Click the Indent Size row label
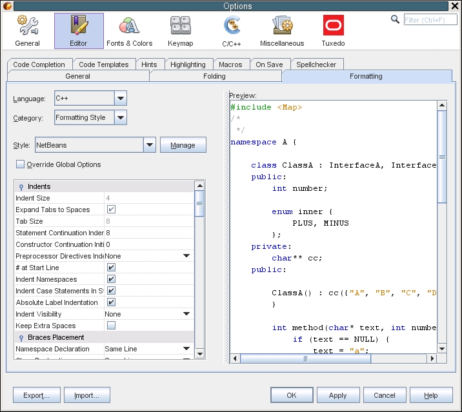The image size is (462, 412). point(33,198)
